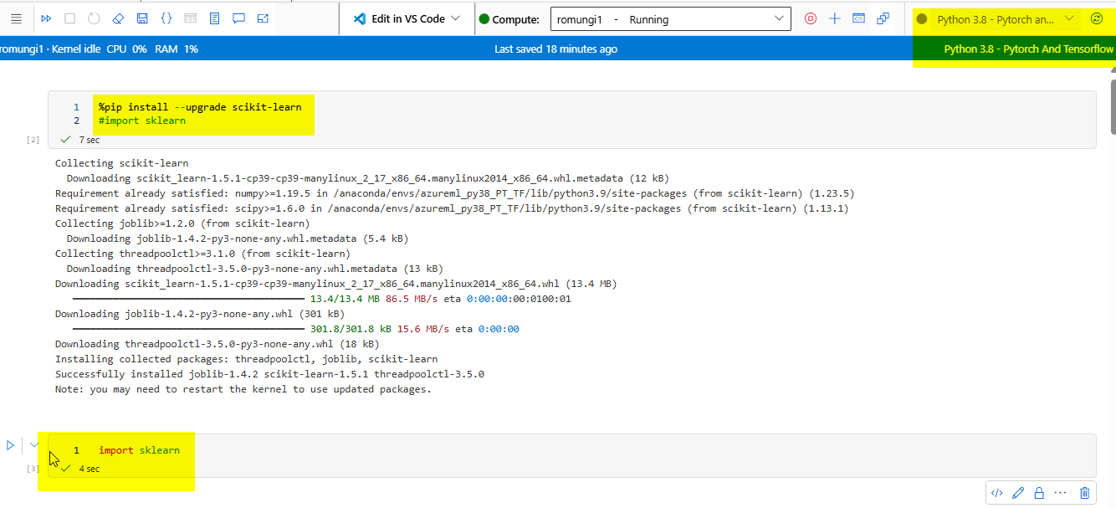Open the terminal icon next to plus
The image size is (1116, 508).
point(858,18)
